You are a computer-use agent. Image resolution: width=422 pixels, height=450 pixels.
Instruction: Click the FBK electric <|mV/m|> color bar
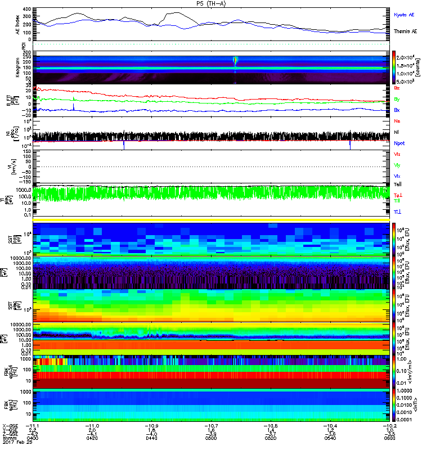coord(394,372)
